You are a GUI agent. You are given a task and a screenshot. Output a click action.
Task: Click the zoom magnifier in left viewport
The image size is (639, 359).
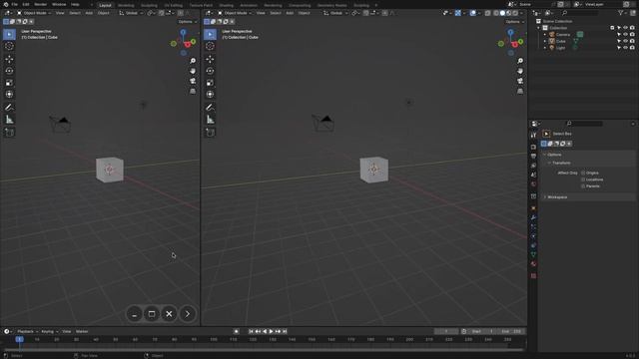click(193, 61)
